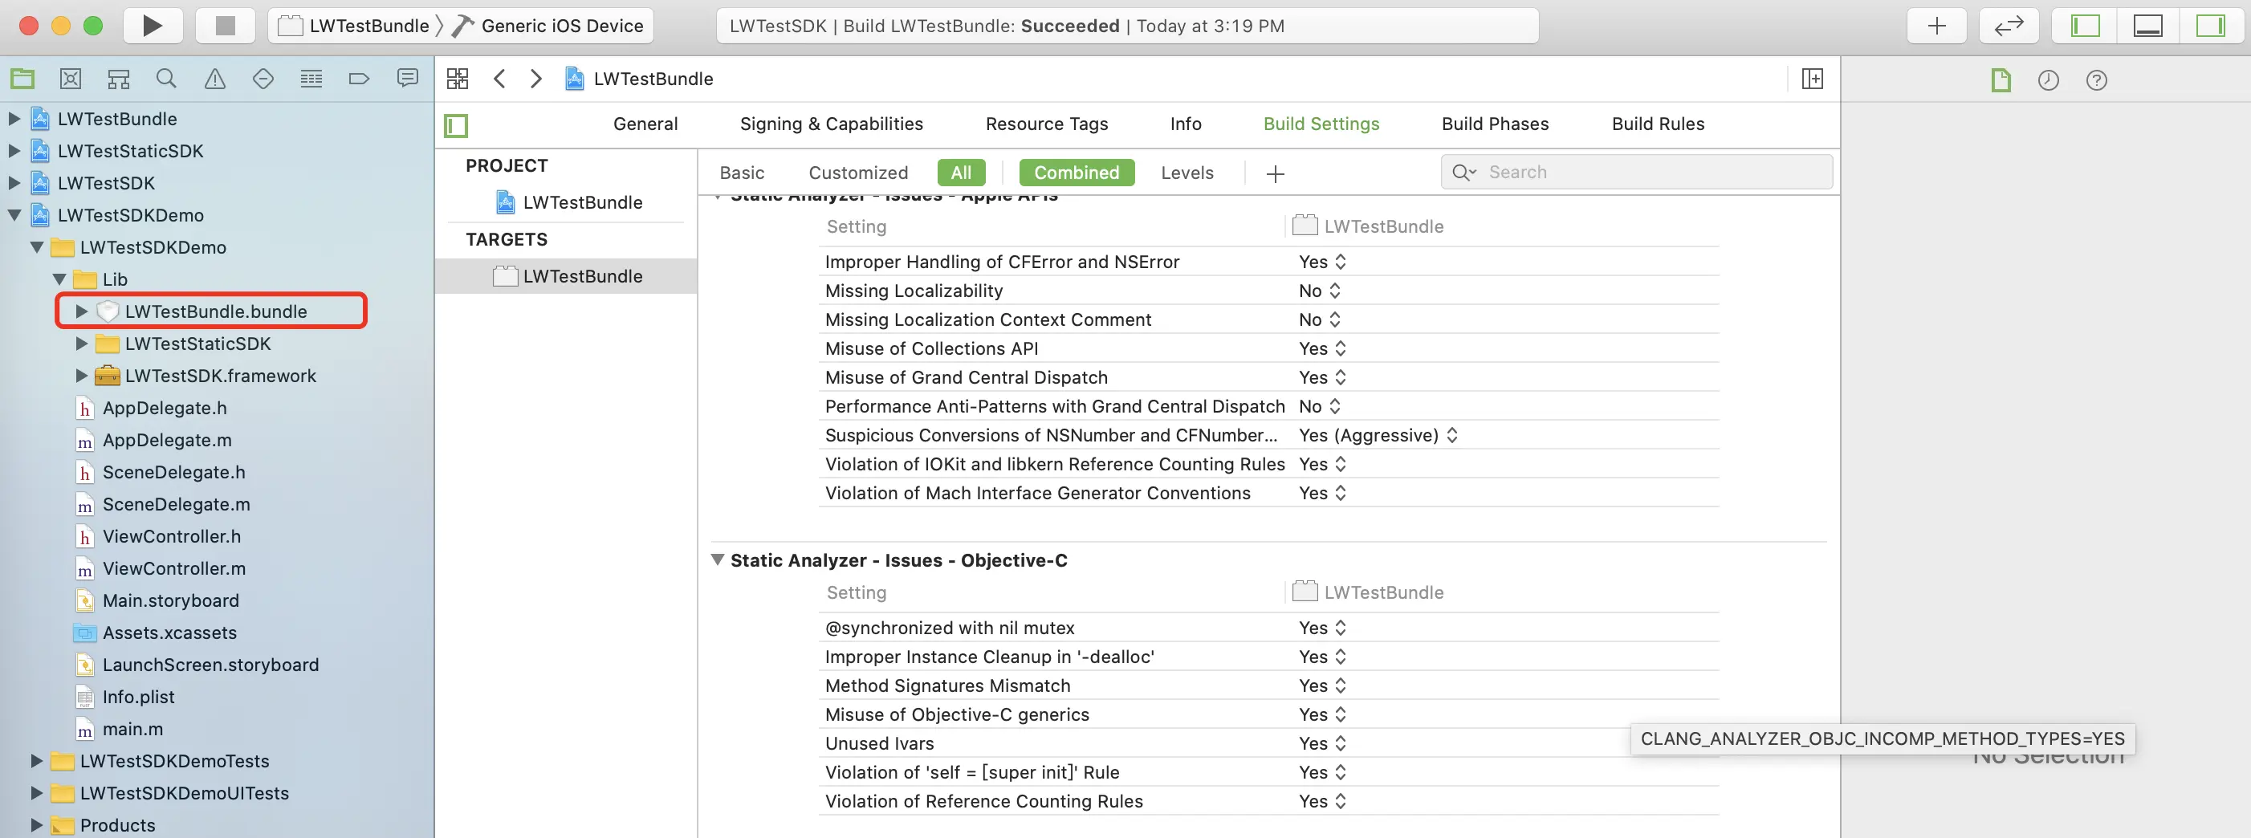Open the Test navigator
Image resolution: width=2251 pixels, height=838 pixels.
[x=263, y=79]
